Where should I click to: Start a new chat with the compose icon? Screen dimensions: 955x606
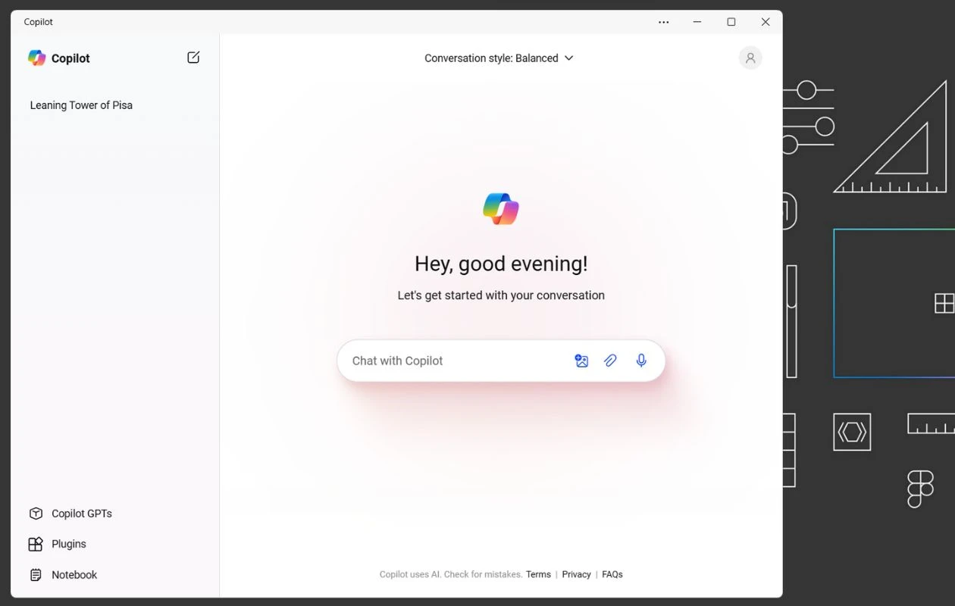[x=193, y=58]
